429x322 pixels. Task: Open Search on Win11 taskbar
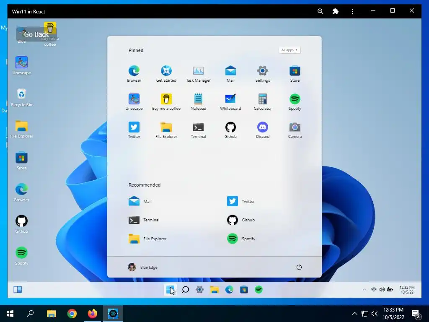[x=185, y=289]
